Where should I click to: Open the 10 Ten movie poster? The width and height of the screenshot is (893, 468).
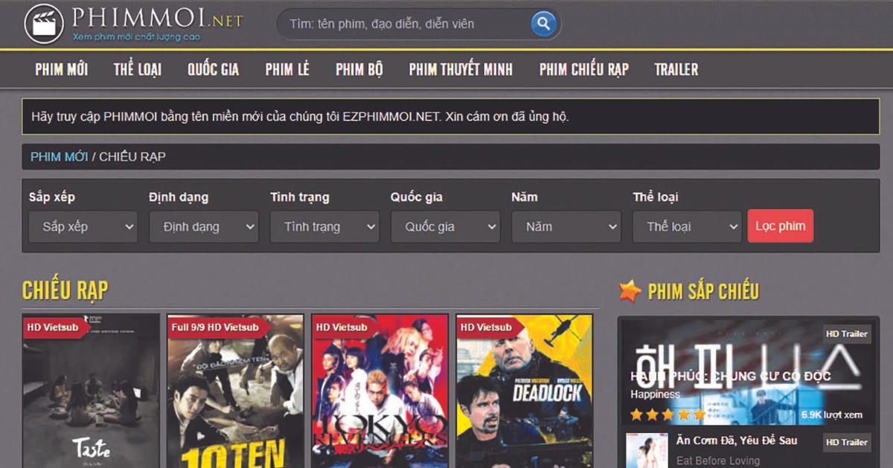(235, 391)
